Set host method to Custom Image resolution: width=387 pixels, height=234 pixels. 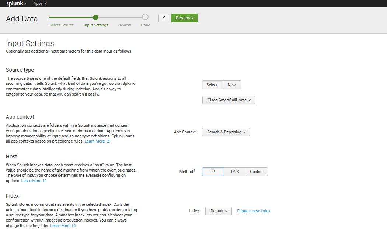[x=257, y=172]
